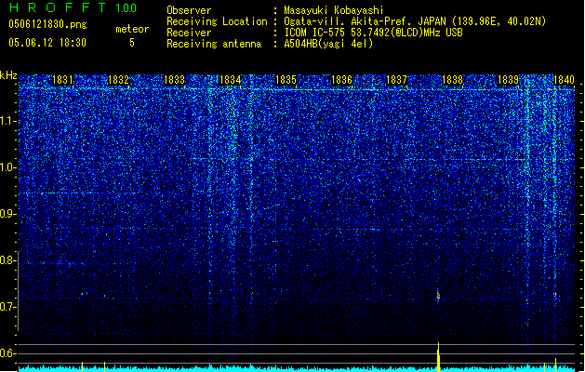Click the 1.0 kHz axis label
Viewport: 585px width, 372px height.
tap(7, 167)
